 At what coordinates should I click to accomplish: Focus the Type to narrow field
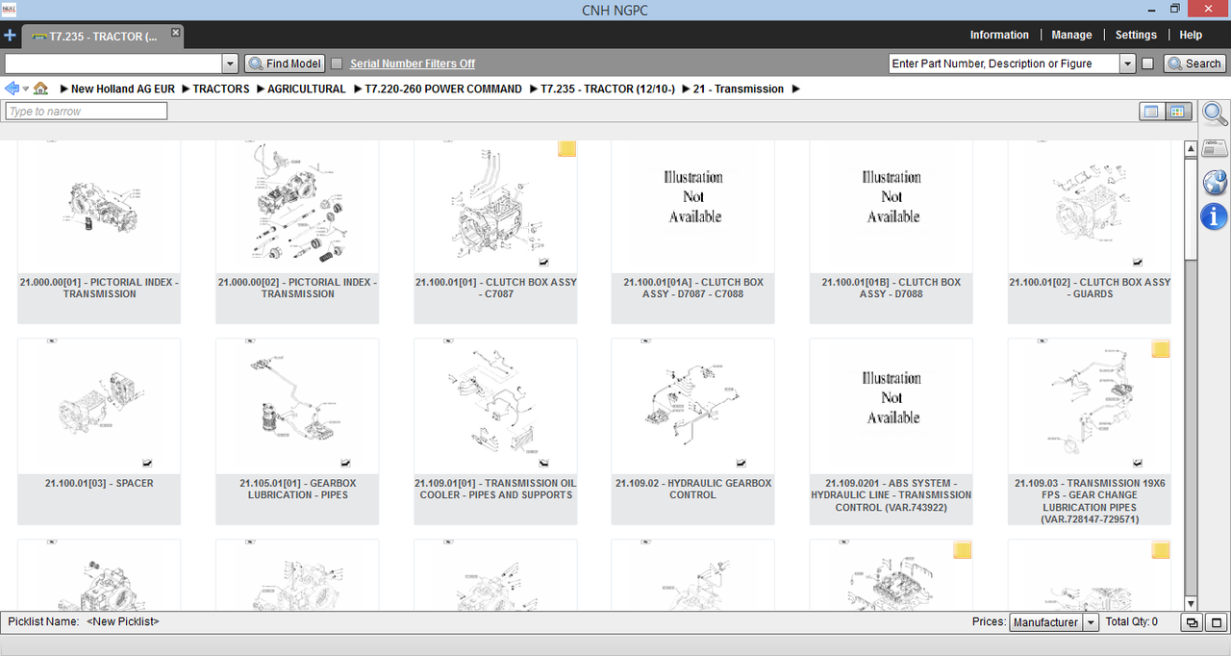click(87, 112)
